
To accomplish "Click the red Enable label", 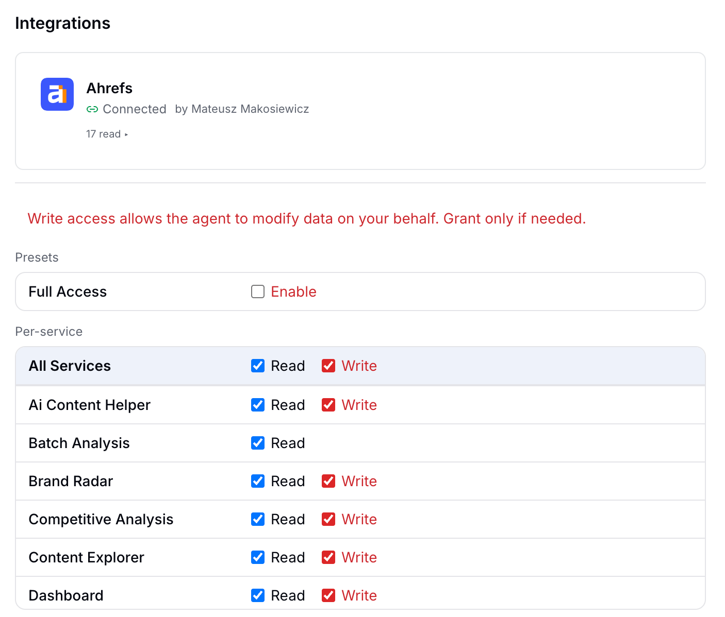I will click(x=293, y=292).
